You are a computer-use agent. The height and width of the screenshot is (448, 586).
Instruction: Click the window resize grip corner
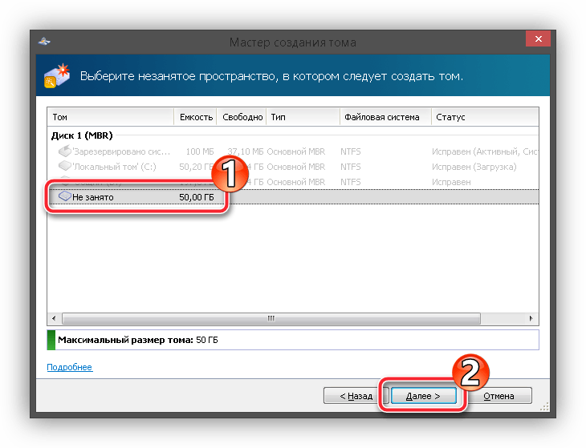545,406
